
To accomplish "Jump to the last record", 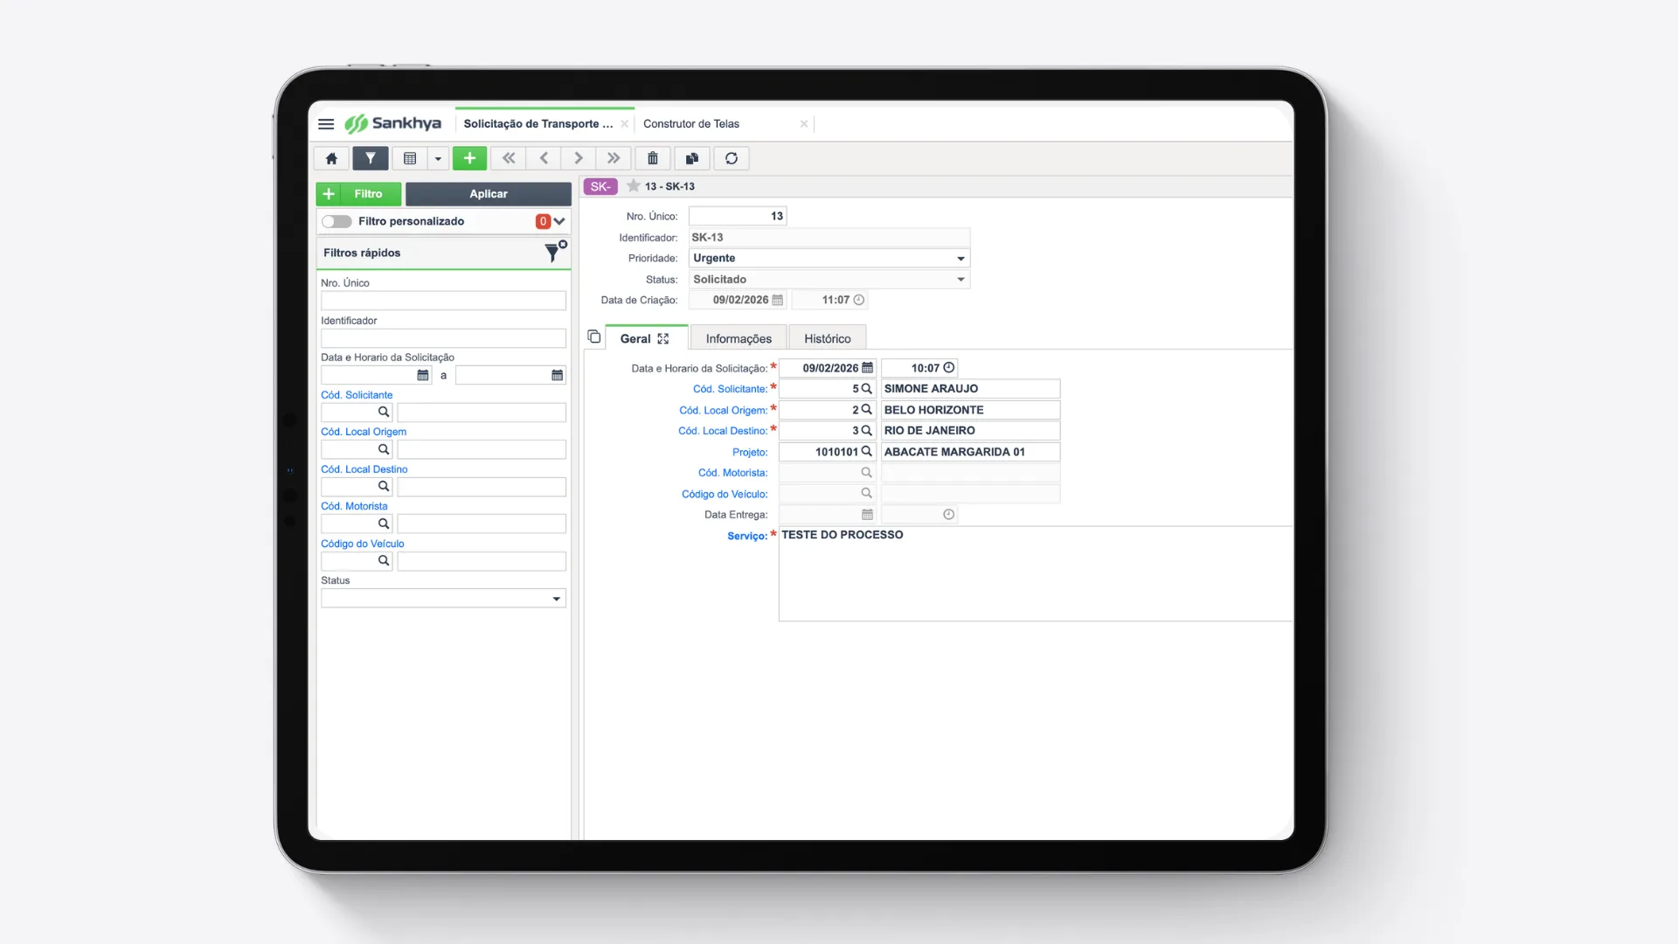I will pos(614,158).
